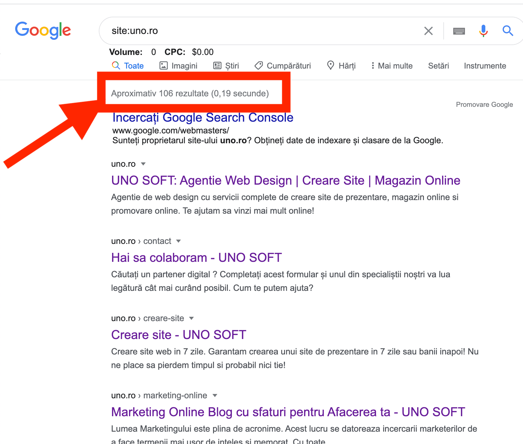Expand the dropdown arrow next to uno.ro
This screenshot has width=523, height=444.
coord(143,164)
